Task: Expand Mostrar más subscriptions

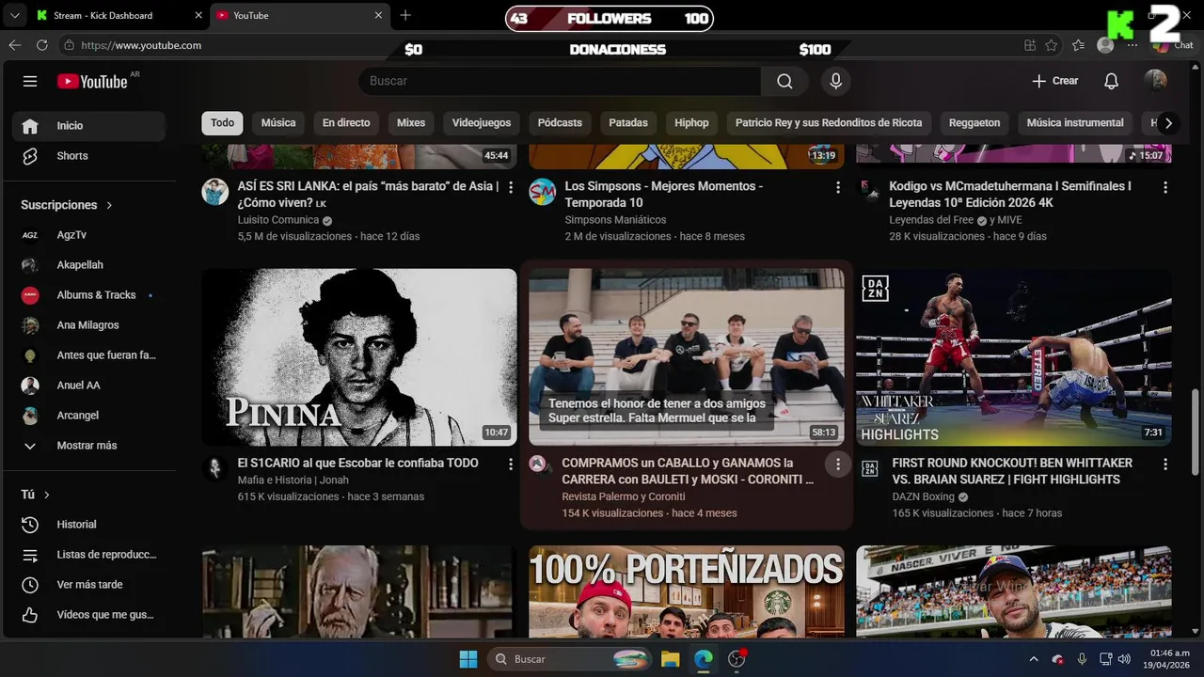Action: [89, 446]
